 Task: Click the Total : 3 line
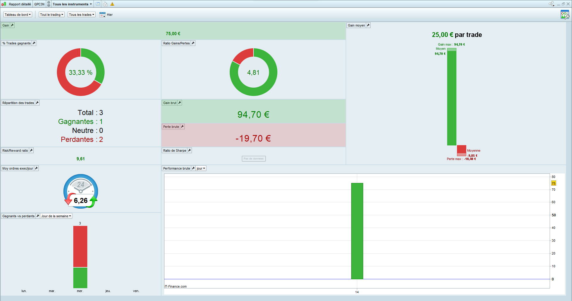click(90, 113)
